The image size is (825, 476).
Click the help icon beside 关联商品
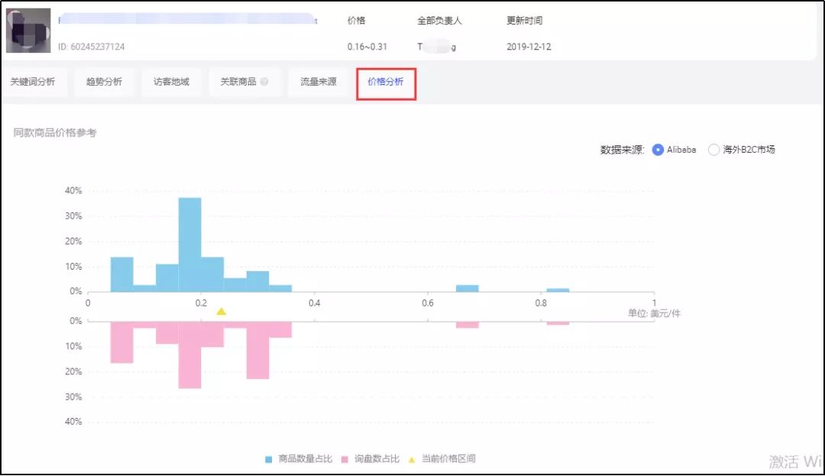pos(265,83)
